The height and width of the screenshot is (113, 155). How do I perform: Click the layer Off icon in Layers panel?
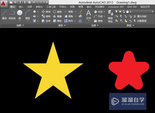point(117,16)
